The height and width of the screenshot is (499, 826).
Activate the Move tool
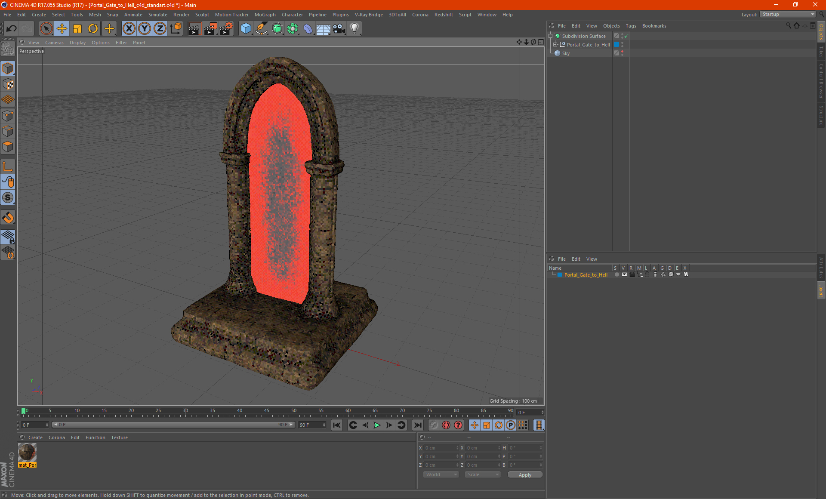pyautogui.click(x=62, y=29)
